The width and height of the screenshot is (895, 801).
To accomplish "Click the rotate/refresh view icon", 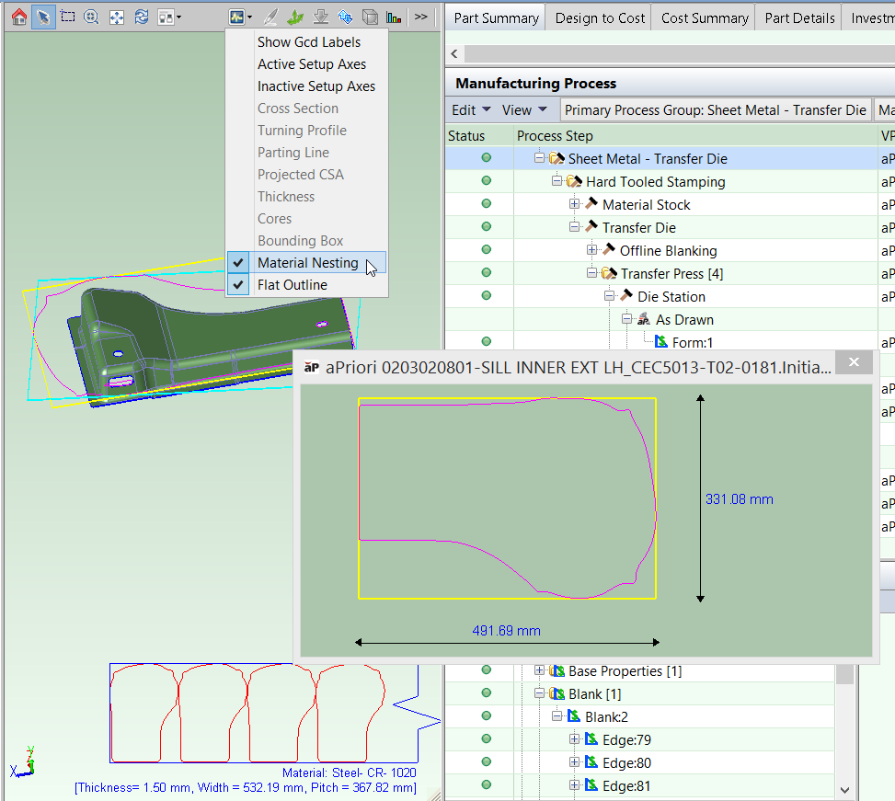I will (142, 17).
